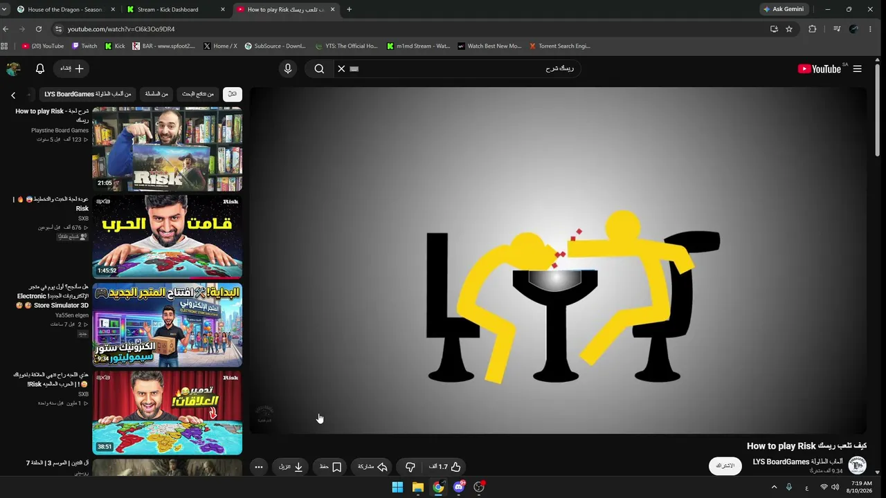Close the Kick Dashboard tab

[x=223, y=10]
